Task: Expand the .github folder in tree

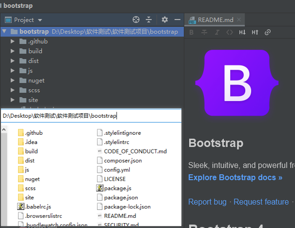Action: (x=12, y=41)
